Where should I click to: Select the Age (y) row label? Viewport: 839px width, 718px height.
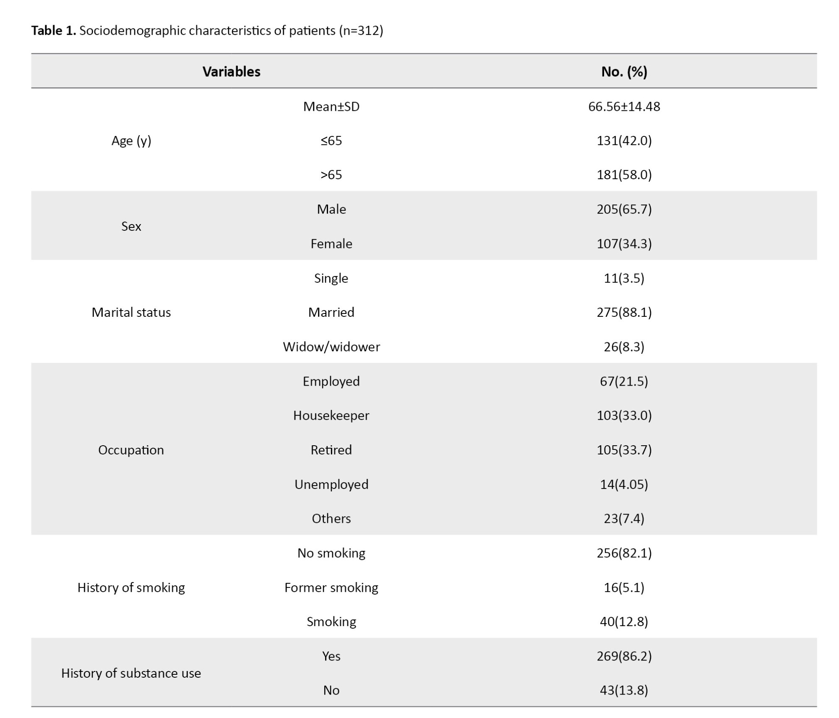point(131,141)
